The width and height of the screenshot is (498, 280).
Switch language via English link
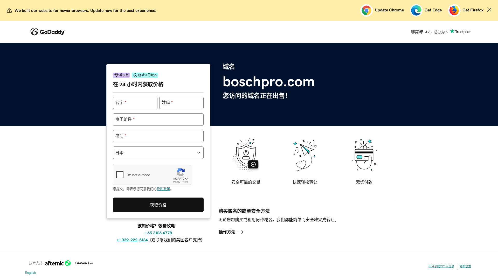pos(30,273)
